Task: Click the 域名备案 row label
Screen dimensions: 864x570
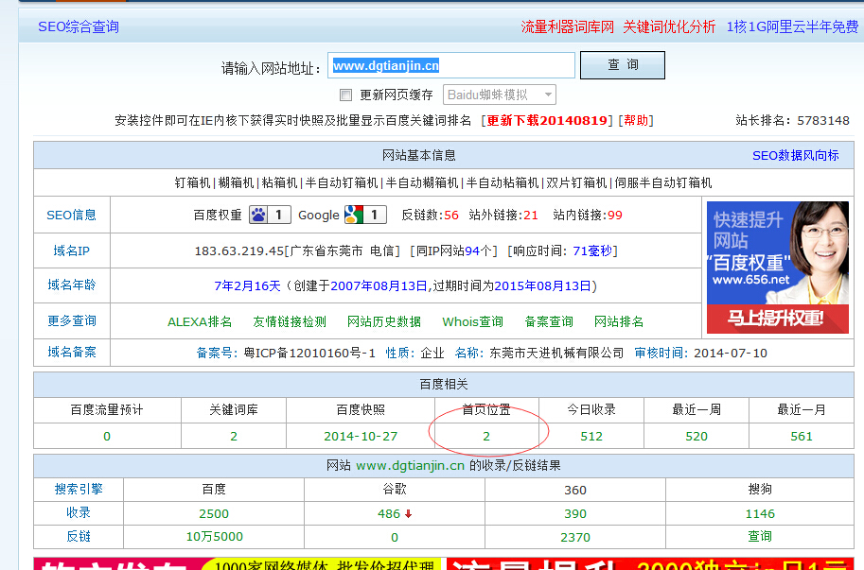Action: [x=72, y=353]
